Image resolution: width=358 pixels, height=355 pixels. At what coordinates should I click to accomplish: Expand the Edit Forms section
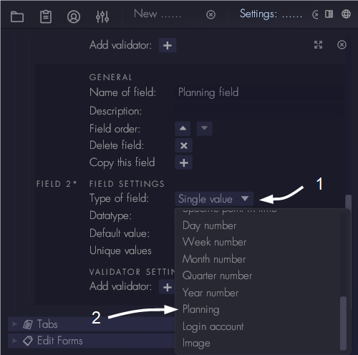pos(15,341)
